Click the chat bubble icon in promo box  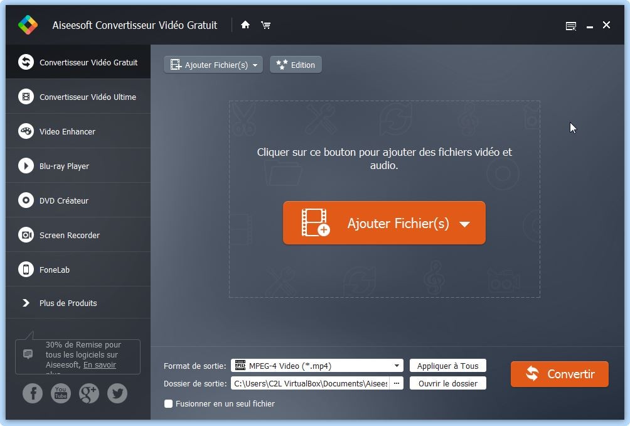pyautogui.click(x=28, y=354)
